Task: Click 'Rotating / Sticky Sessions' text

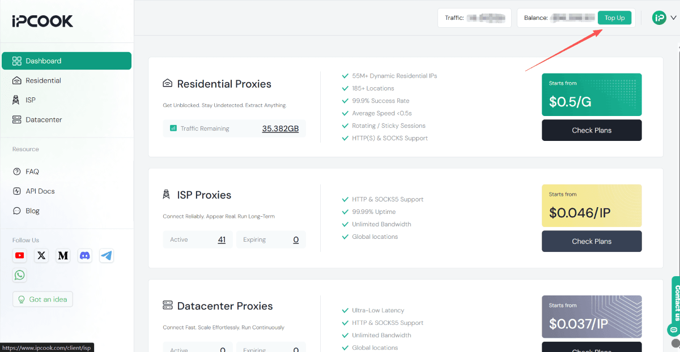Action: pos(389,126)
